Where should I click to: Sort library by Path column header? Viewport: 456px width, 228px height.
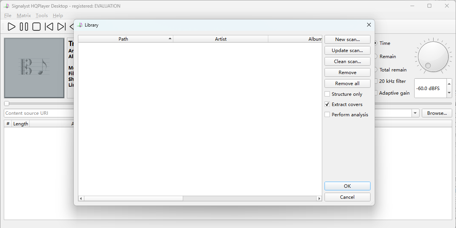pyautogui.click(x=123, y=39)
